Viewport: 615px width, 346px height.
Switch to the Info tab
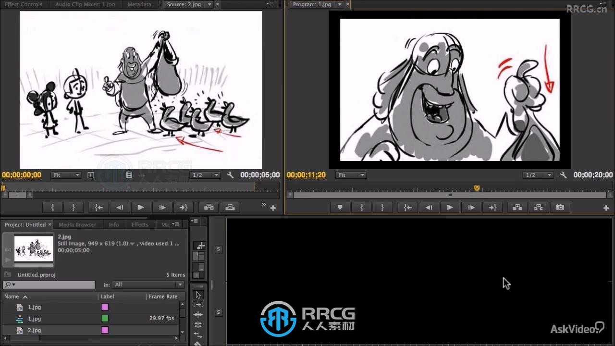point(114,224)
